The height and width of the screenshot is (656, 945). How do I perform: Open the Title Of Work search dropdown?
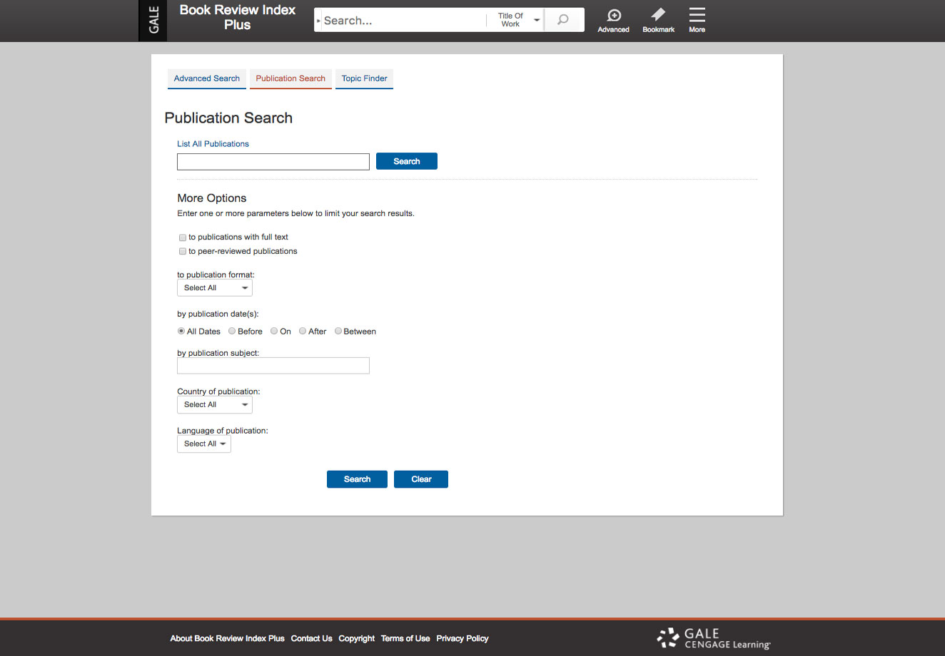(x=516, y=20)
